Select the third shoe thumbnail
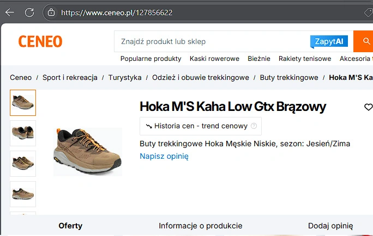The image size is (373, 236). point(23,164)
